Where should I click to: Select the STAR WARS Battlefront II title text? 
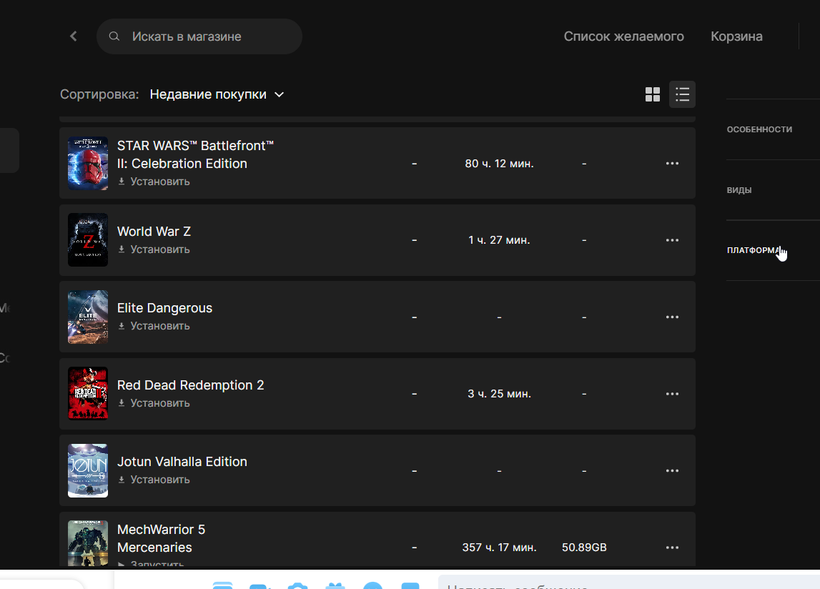click(196, 154)
